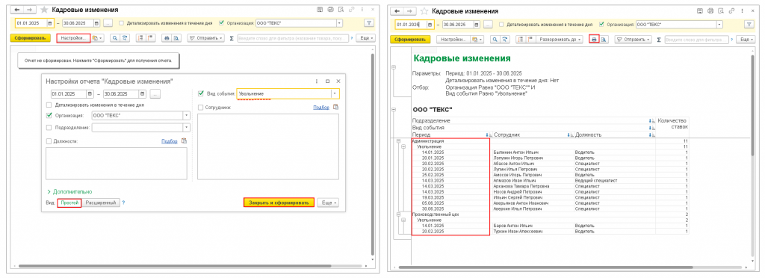Click the filter funnel icon in the left window
Screen dimensions: 765x278
[x=369, y=22]
